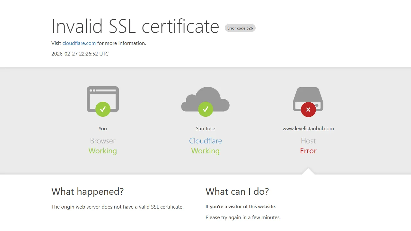The height and width of the screenshot is (231, 411).
Task: Click the UTC timestamp text
Action: 80,54
